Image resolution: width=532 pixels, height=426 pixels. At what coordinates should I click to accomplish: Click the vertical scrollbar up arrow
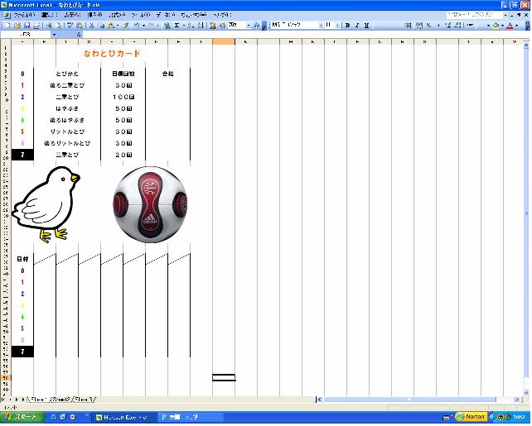click(528, 45)
